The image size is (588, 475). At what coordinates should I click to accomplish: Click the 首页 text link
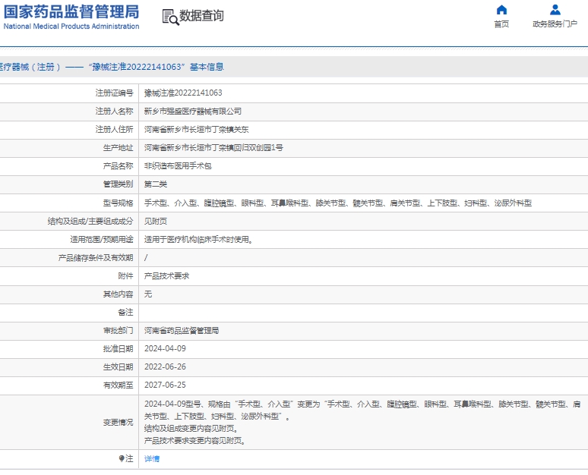click(x=501, y=24)
